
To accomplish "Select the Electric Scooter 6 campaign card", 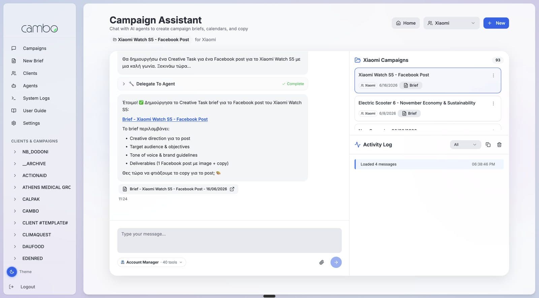I will 428,108.
